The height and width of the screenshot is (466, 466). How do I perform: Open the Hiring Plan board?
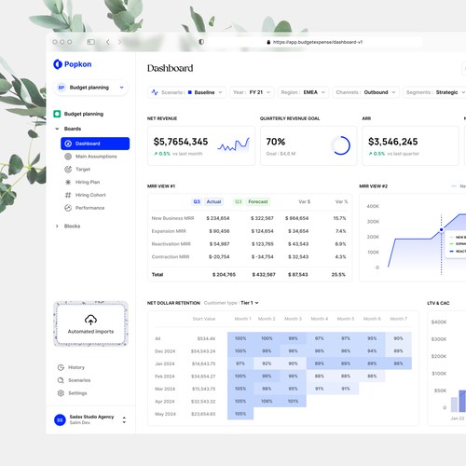pyautogui.click(x=88, y=182)
